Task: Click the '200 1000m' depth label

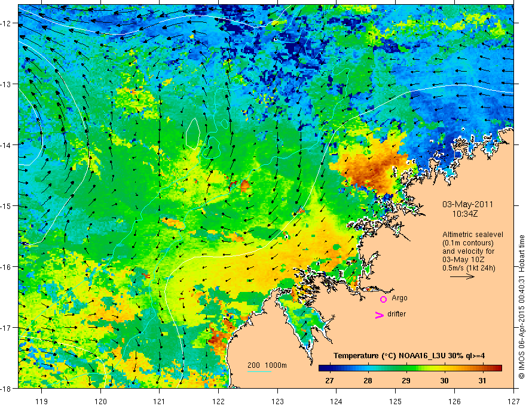Action: [x=267, y=365]
